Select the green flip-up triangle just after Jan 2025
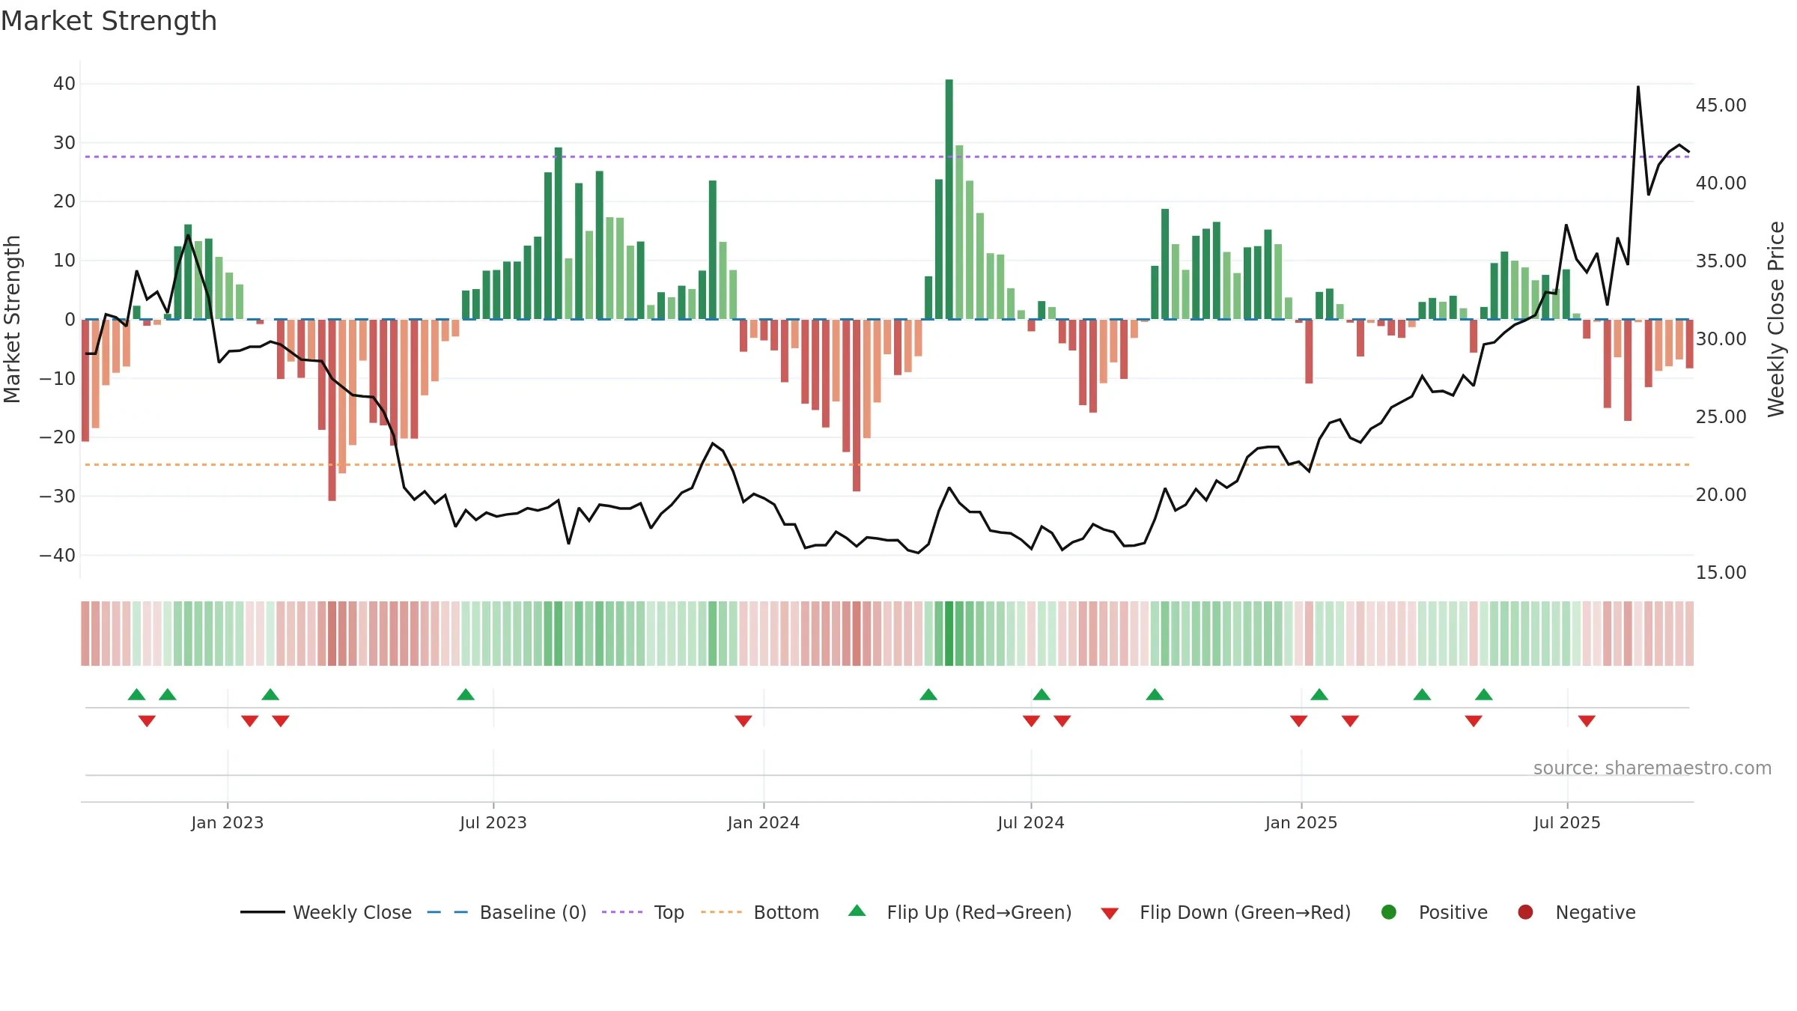Screen dimensions: 1797x1011 [1319, 694]
